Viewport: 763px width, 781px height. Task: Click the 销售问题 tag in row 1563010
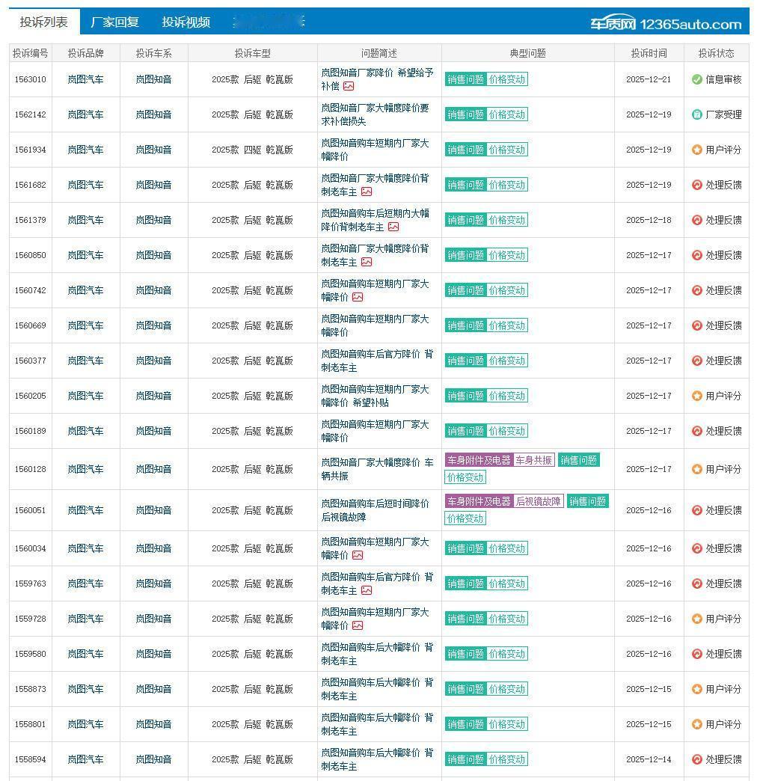(465, 79)
